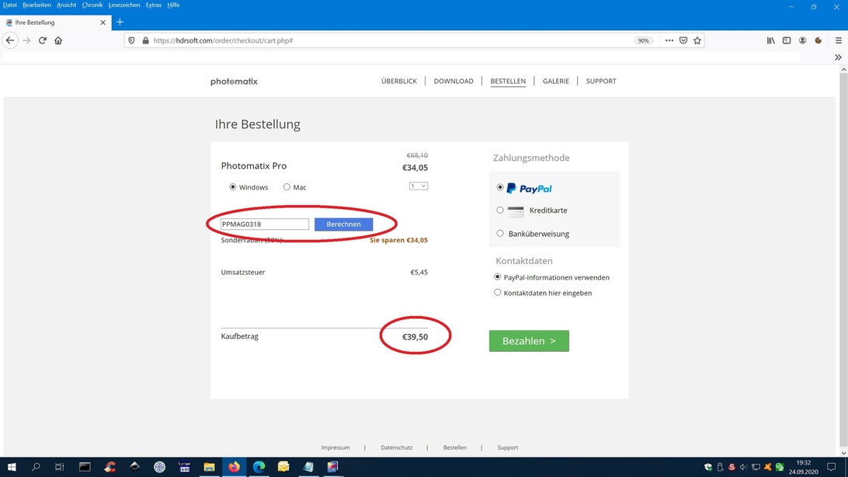Select the Mac platform option

pyautogui.click(x=287, y=187)
